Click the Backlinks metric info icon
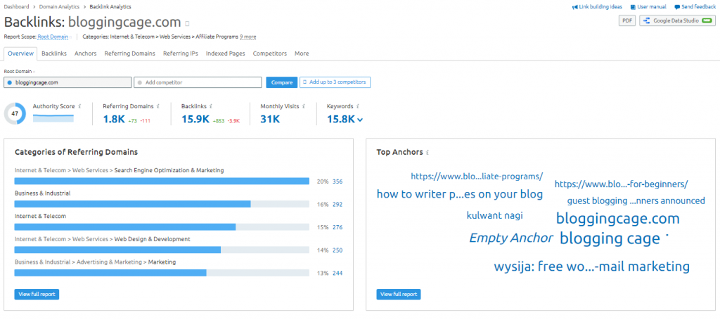 (x=210, y=106)
